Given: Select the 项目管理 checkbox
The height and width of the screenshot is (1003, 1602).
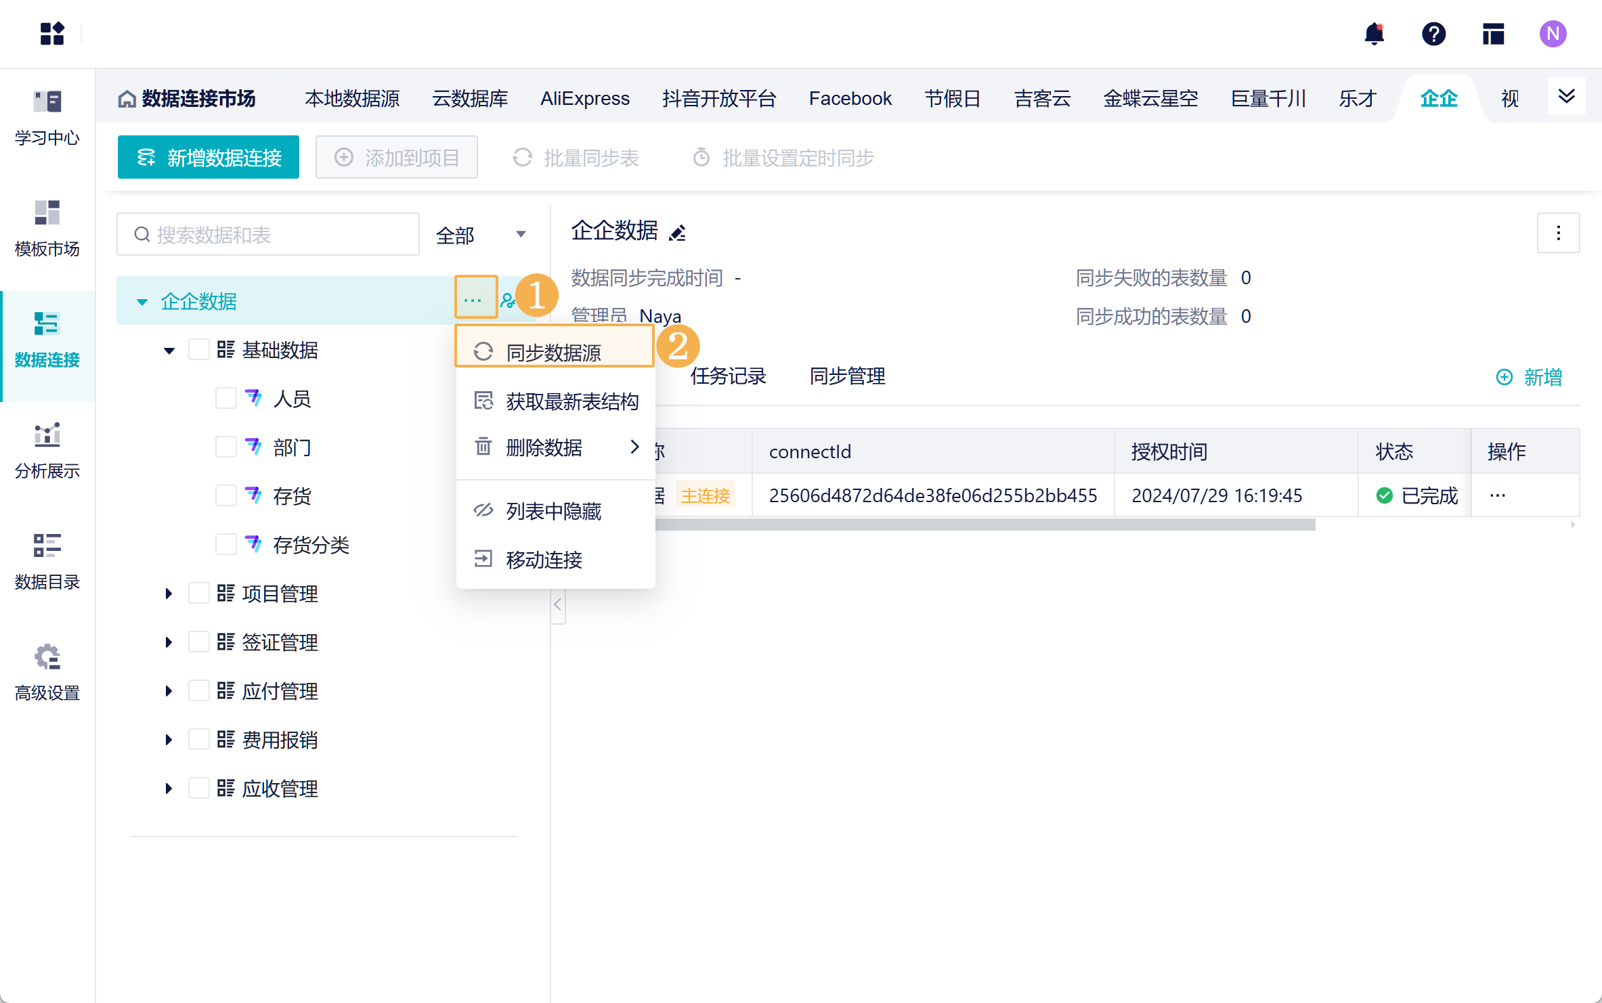Looking at the screenshot, I should coord(198,594).
